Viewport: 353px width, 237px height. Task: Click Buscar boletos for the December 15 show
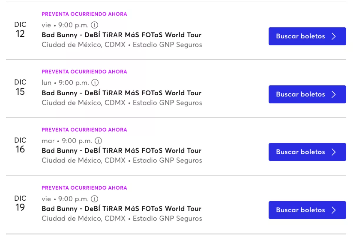[300, 94]
